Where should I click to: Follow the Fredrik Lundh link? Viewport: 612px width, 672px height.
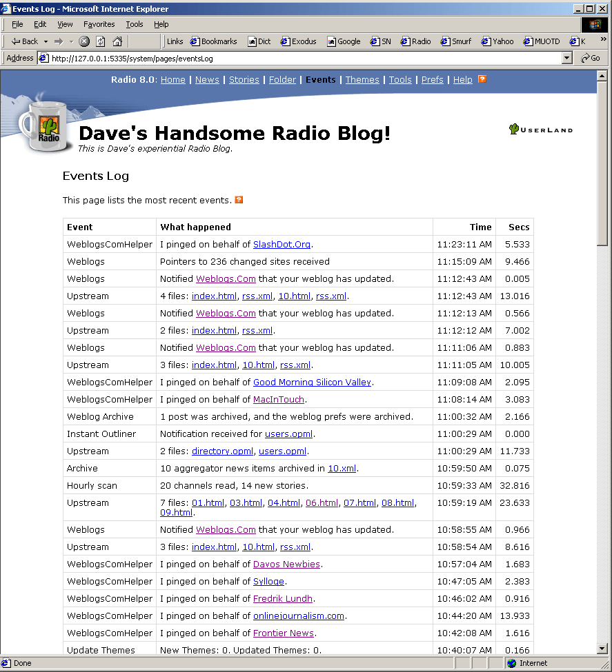pos(282,599)
